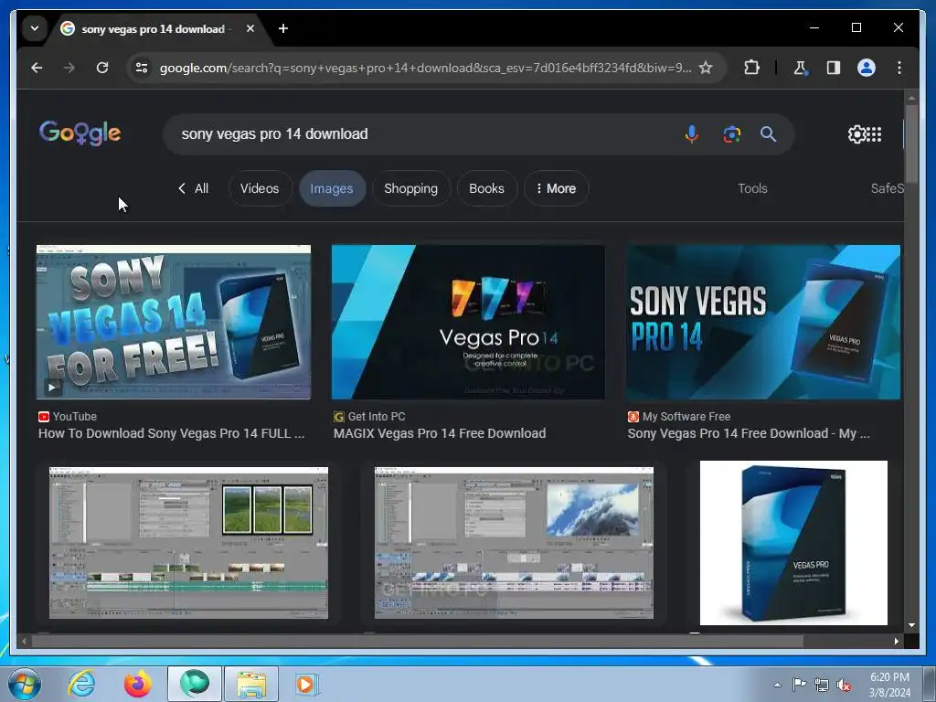Reload the current page
Screen dimensions: 936x702
point(102,68)
